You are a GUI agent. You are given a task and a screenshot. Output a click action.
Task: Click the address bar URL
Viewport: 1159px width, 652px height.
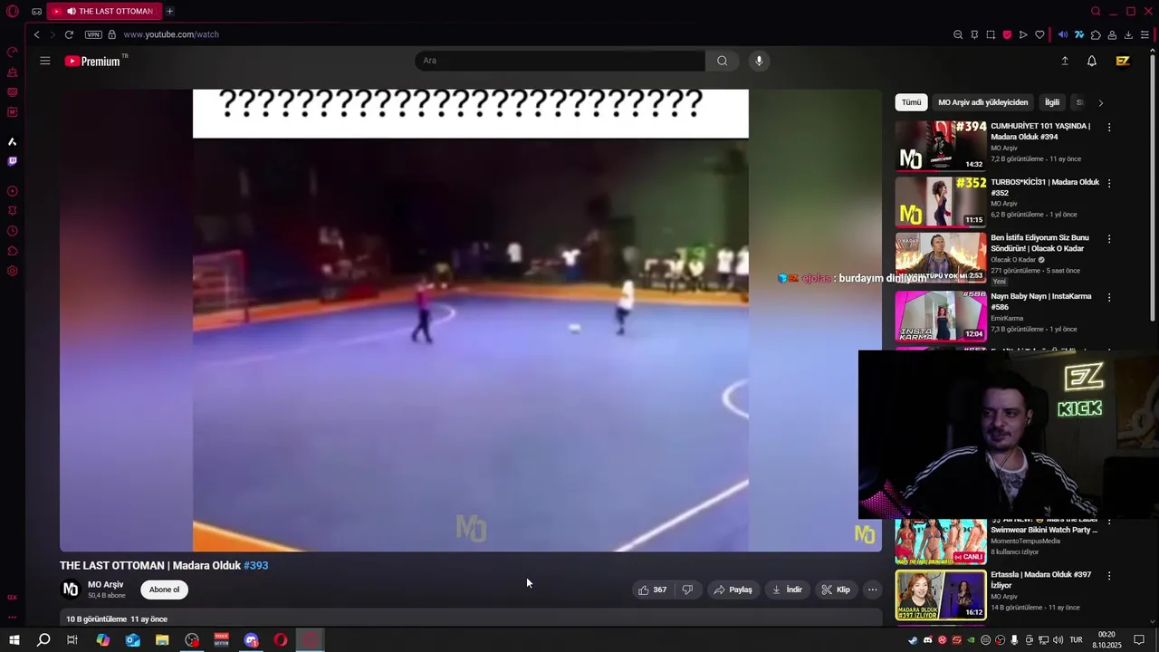tap(171, 34)
